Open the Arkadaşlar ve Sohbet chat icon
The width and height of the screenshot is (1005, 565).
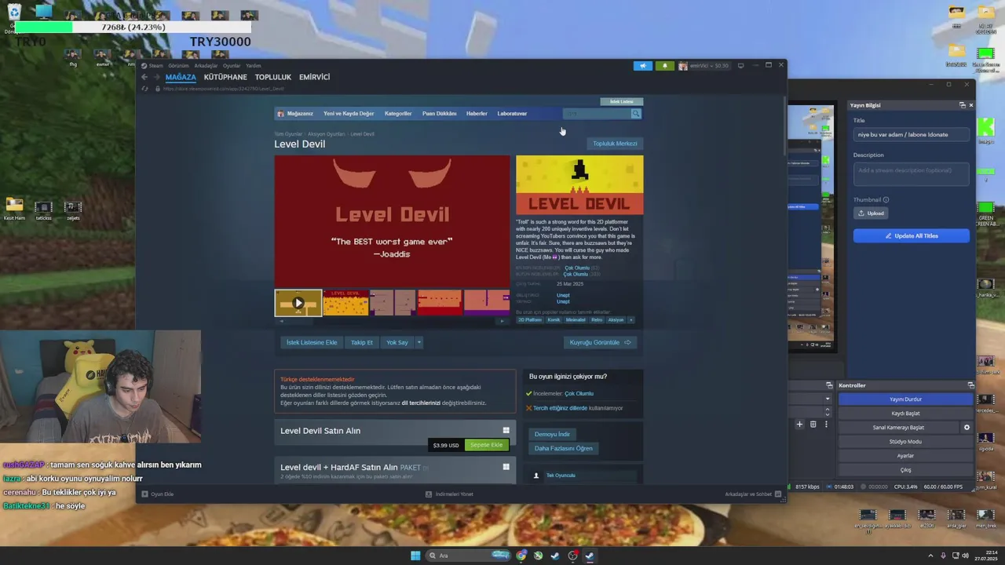778,494
